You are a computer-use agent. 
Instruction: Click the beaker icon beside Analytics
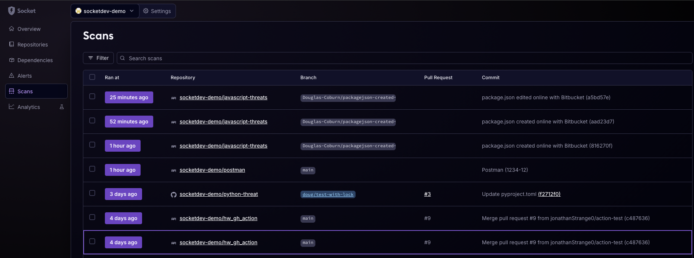pos(62,107)
